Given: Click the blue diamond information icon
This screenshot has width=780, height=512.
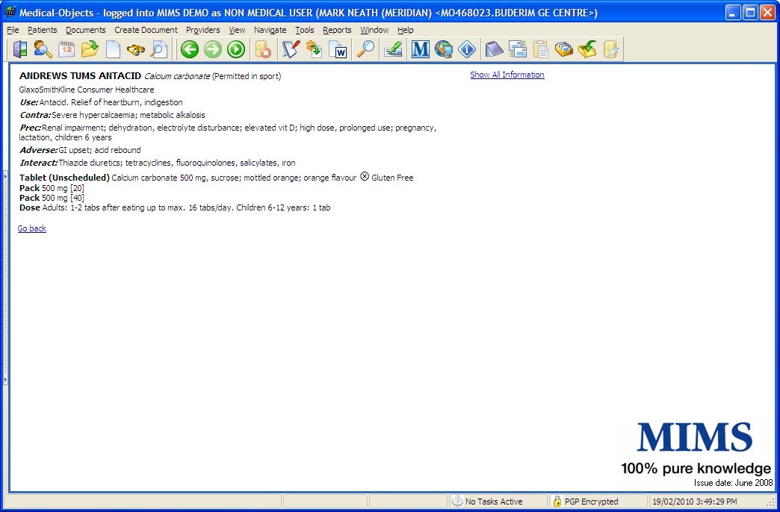Looking at the screenshot, I should pyautogui.click(x=467, y=49).
